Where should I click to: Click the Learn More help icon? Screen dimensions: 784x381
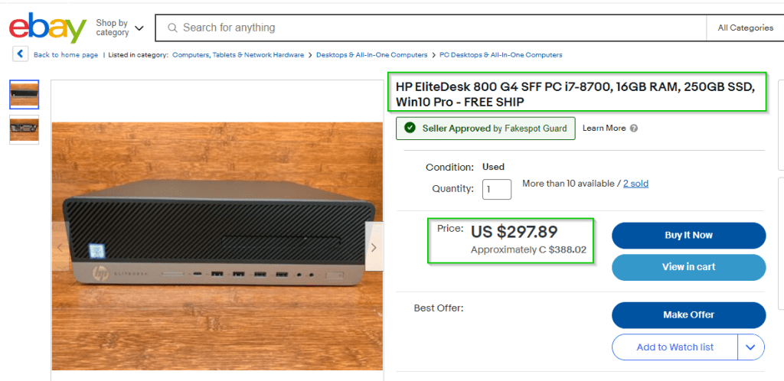tap(634, 129)
